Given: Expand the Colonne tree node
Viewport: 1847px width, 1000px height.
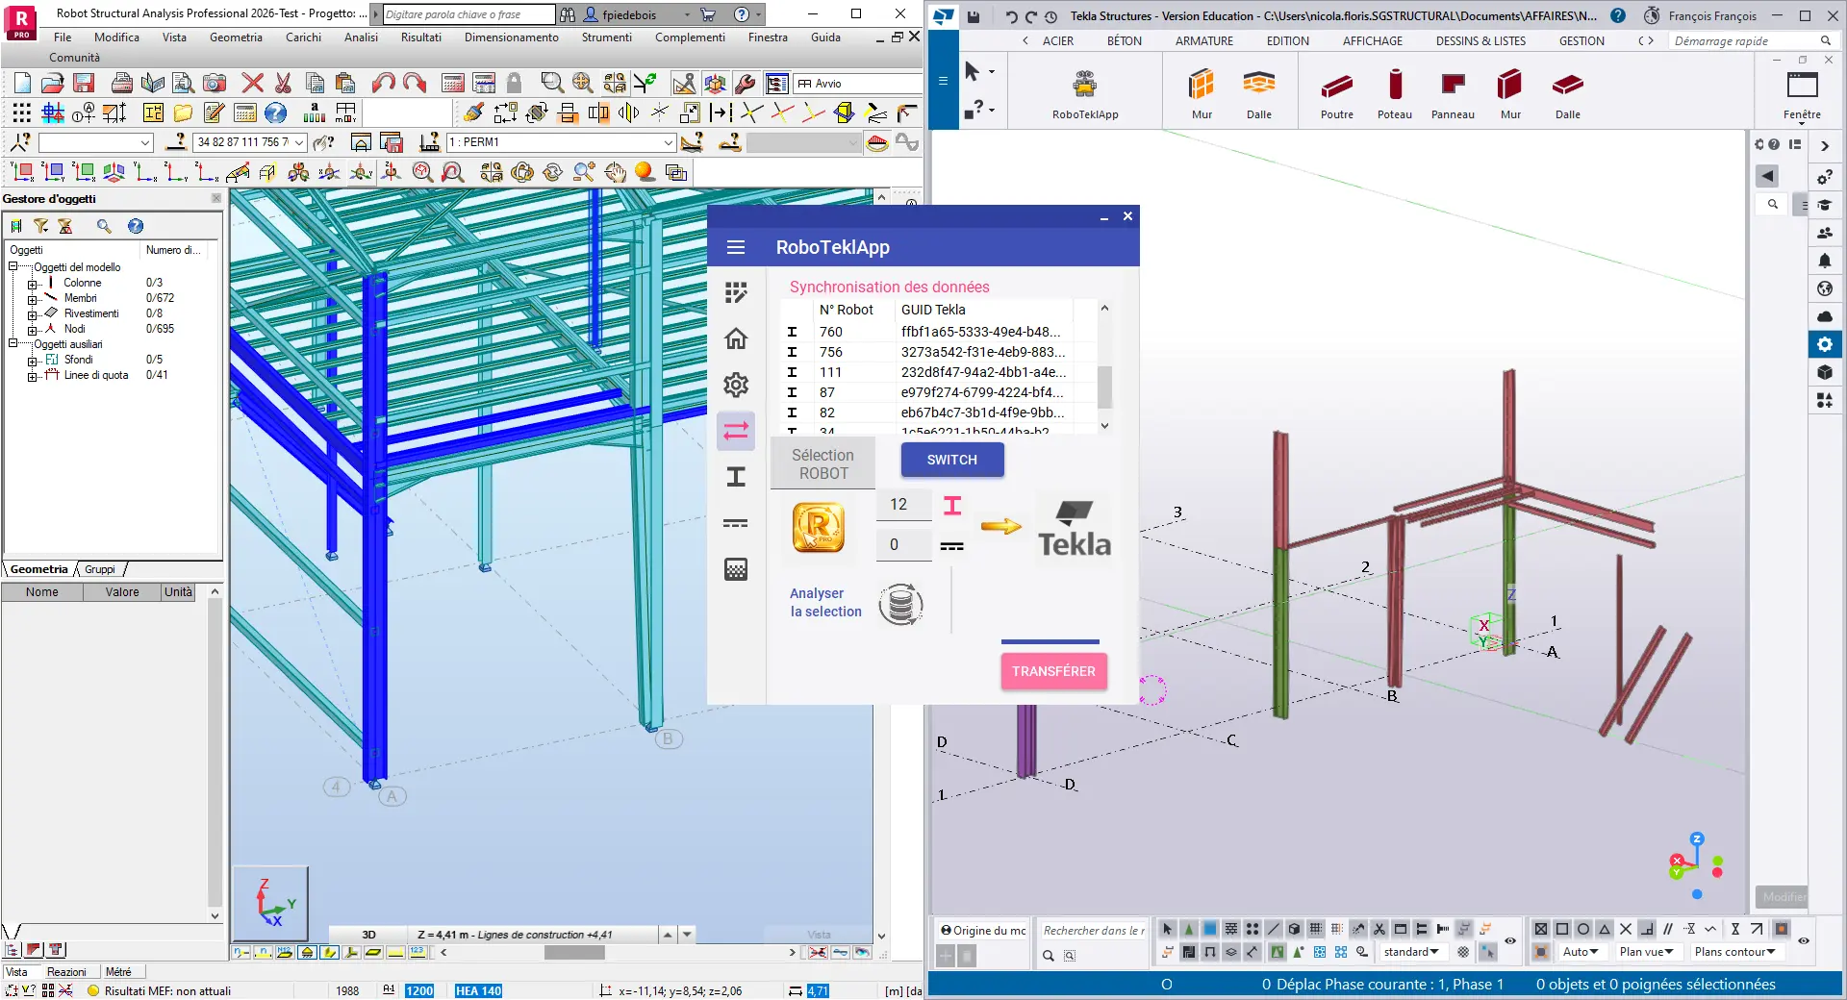Looking at the screenshot, I should click(x=33, y=284).
